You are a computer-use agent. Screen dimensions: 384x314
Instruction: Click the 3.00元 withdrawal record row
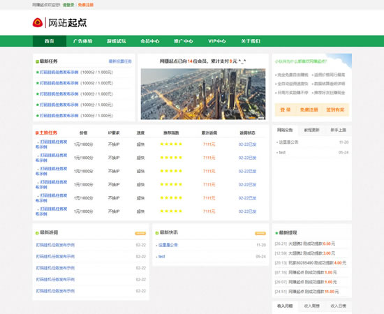point(312,253)
